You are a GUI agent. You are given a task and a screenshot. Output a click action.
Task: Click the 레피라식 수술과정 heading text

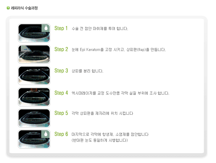[24, 8]
